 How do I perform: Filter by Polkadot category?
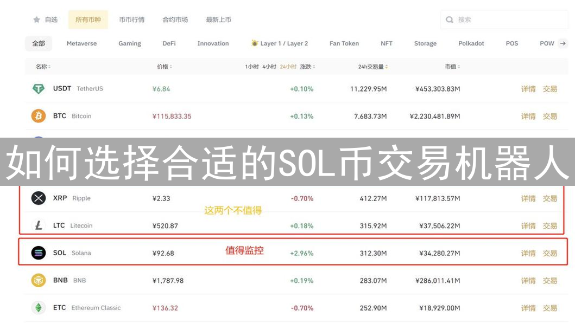(x=471, y=43)
